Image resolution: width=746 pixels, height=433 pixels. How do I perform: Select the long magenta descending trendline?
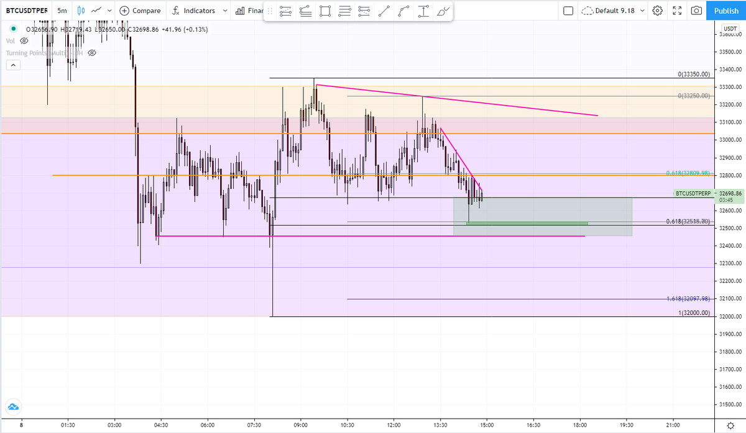[x=457, y=100]
